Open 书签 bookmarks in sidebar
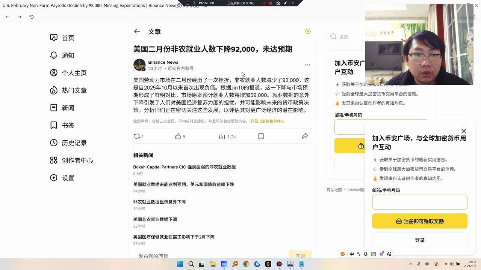 point(62,125)
